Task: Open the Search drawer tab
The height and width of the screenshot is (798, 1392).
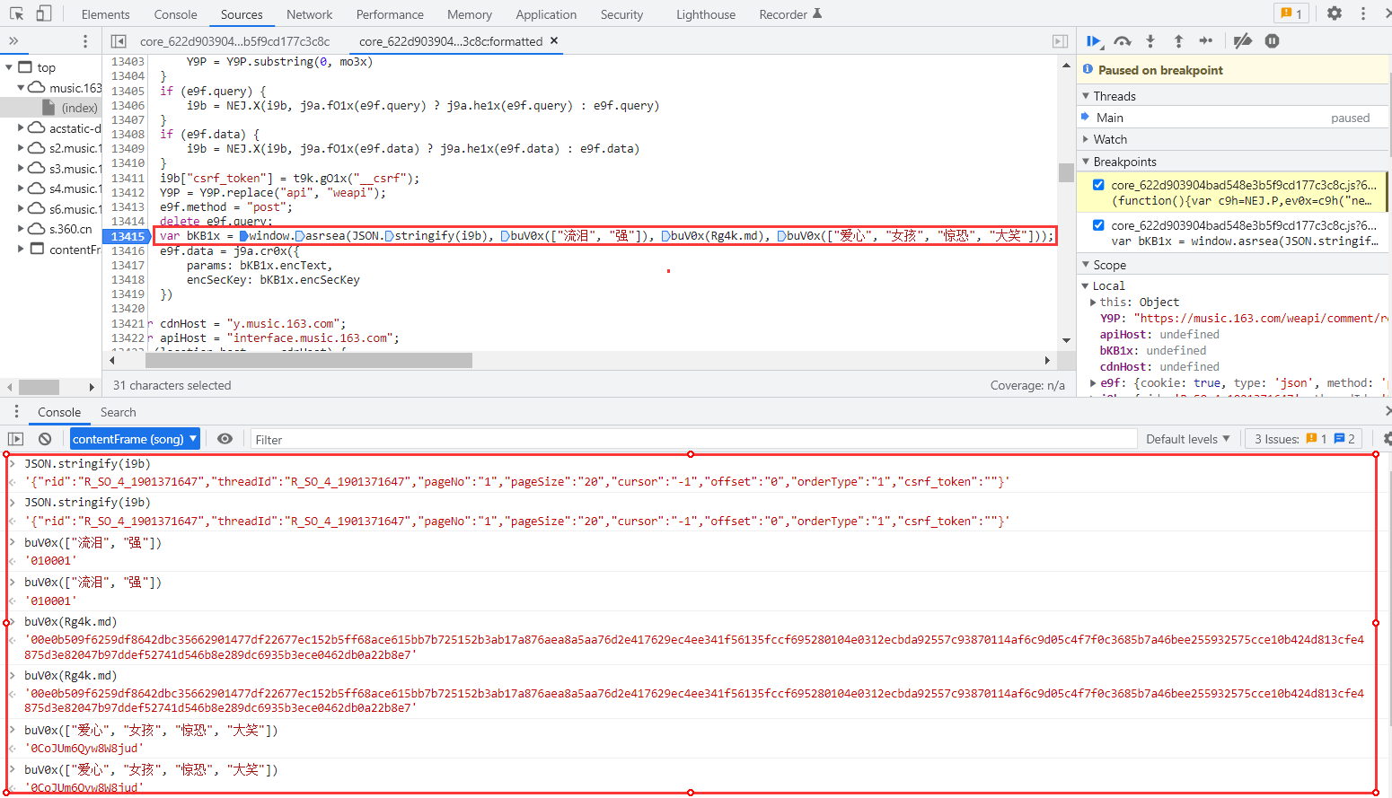Action: pos(118,412)
